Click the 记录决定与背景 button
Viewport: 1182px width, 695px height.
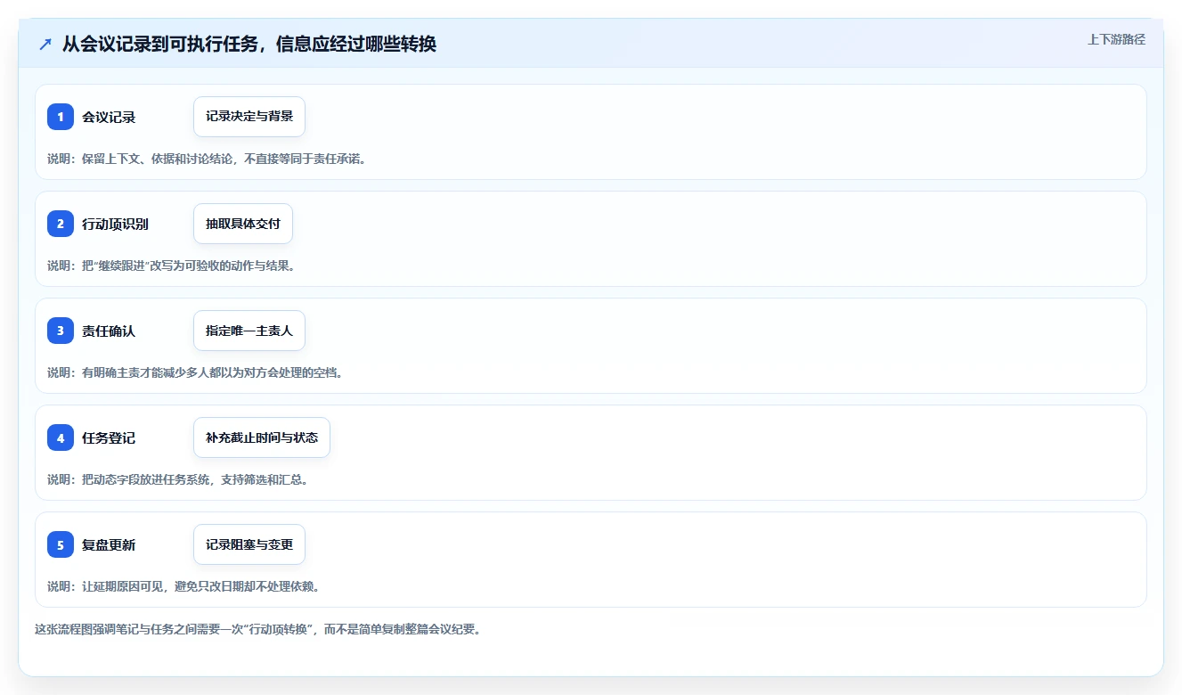(x=249, y=117)
